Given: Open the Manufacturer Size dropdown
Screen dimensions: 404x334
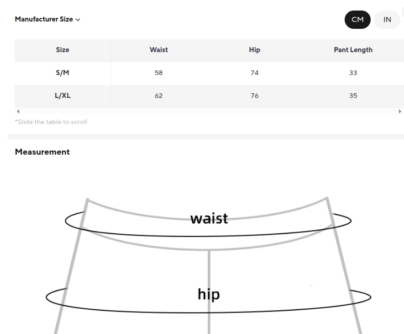Looking at the screenshot, I should click(x=47, y=19).
